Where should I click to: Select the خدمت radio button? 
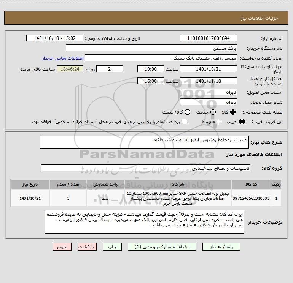coord(213,112)
